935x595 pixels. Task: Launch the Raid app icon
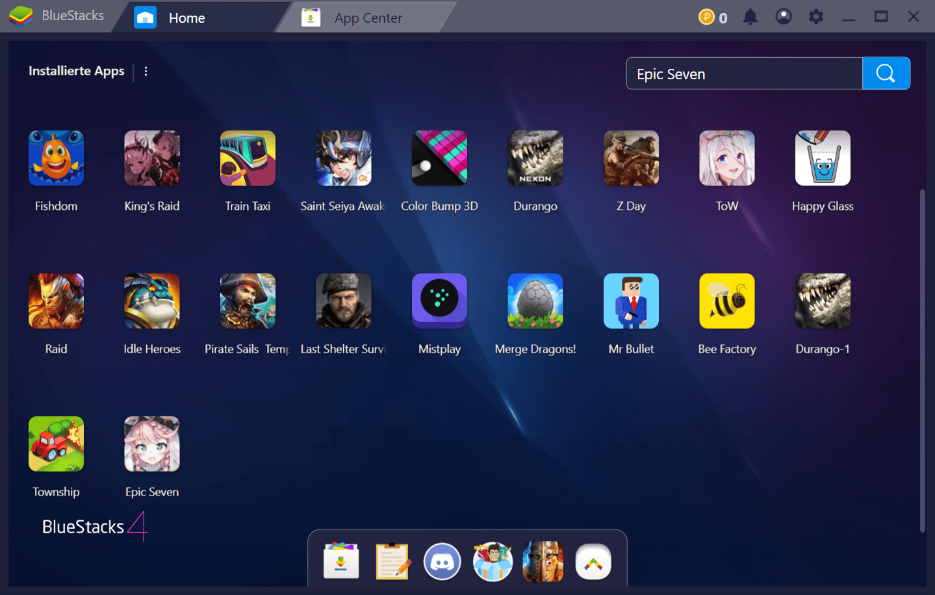coord(56,301)
